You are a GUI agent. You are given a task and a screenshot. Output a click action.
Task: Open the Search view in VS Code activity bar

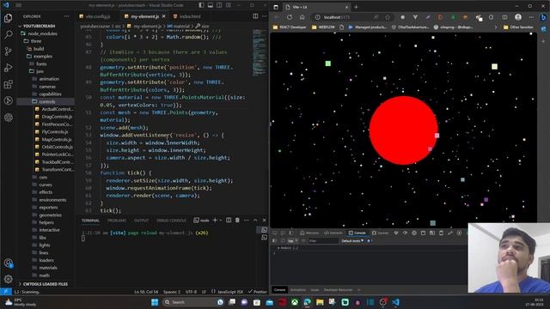click(x=8, y=34)
